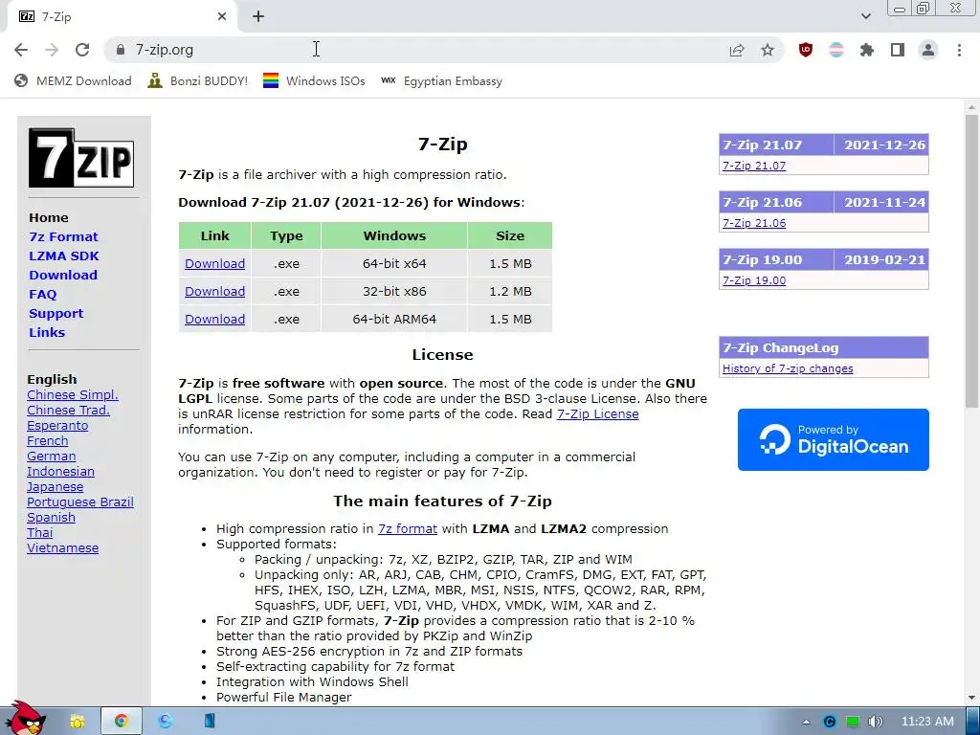980x735 pixels.
Task: Open a new tab with plus button
Action: [x=258, y=17]
